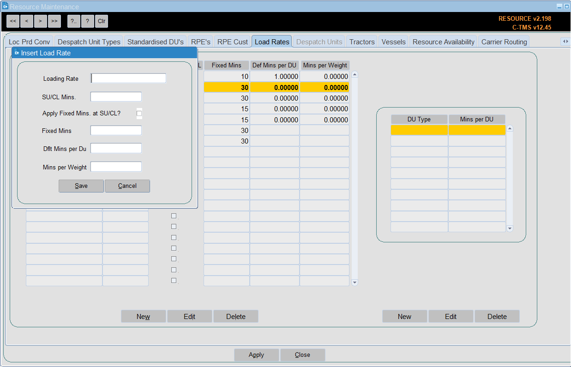Go to first record with << button
The height and width of the screenshot is (367, 571).
coord(13,21)
